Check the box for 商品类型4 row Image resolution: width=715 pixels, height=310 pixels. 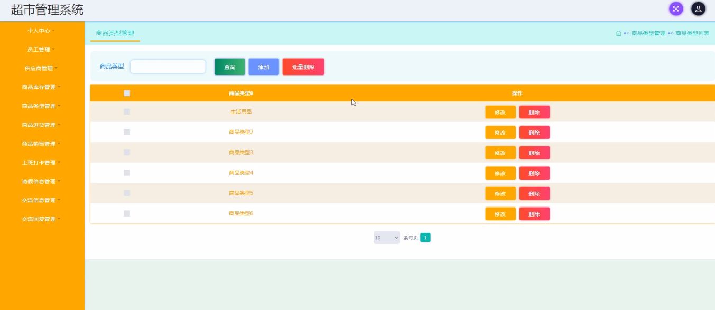pyautogui.click(x=127, y=173)
